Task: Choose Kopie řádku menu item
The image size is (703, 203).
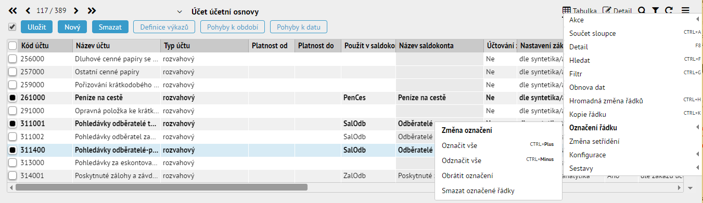Action: pos(633,114)
